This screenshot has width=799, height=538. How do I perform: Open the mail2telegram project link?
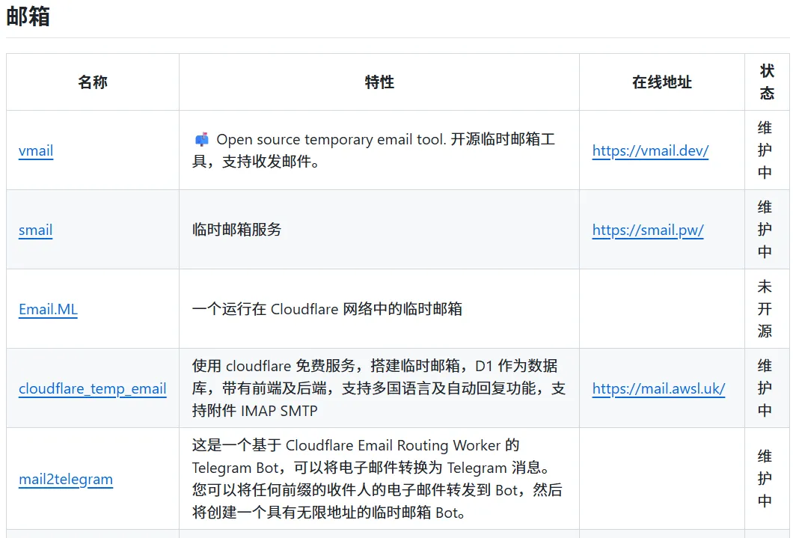coord(66,480)
